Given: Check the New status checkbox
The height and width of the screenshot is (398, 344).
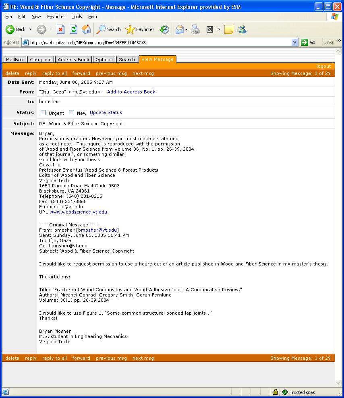Looking at the screenshot, I should tap(72, 113).
